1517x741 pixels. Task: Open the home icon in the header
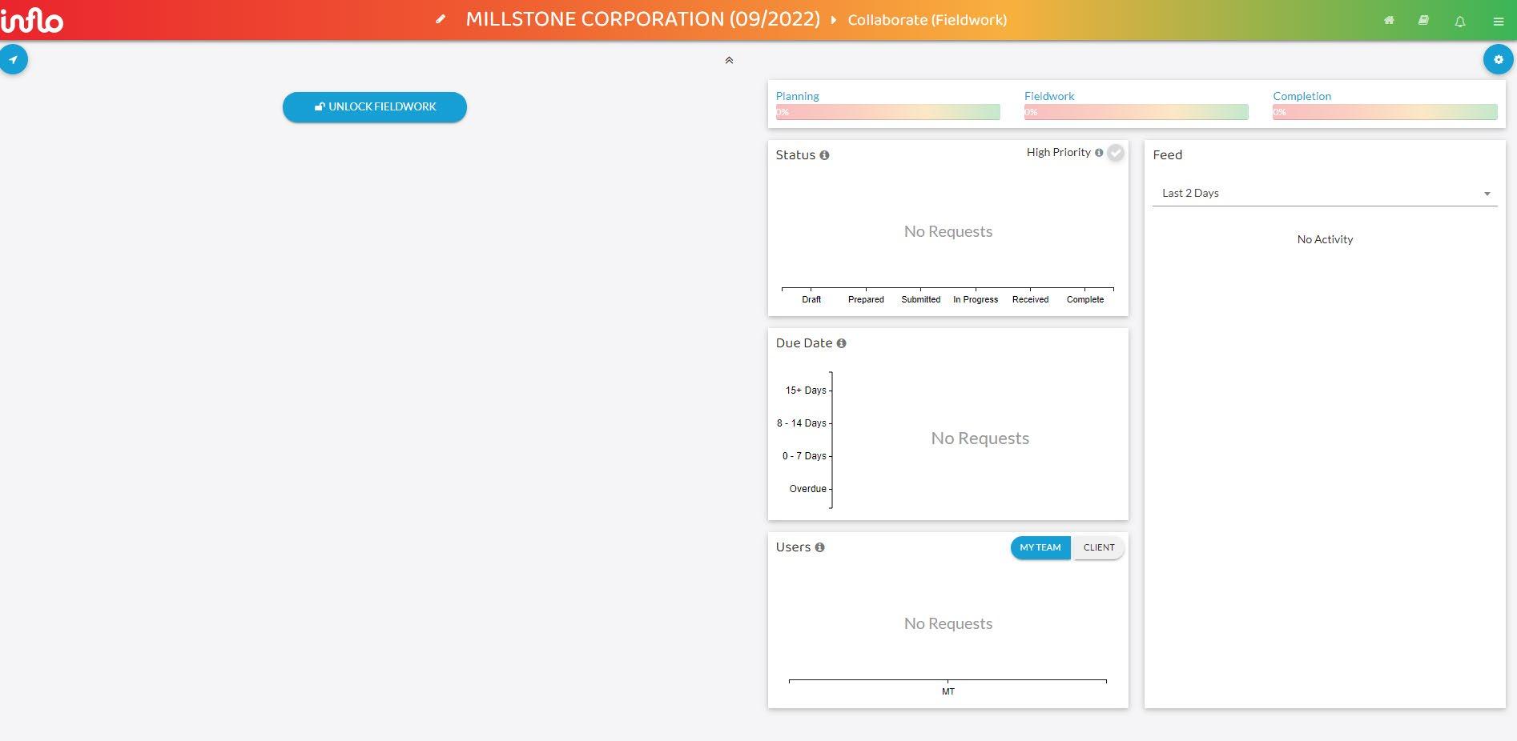point(1389,21)
